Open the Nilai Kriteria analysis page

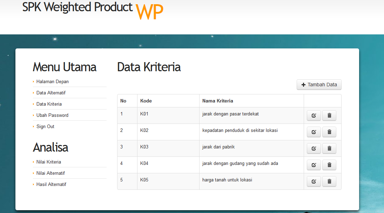48,162
